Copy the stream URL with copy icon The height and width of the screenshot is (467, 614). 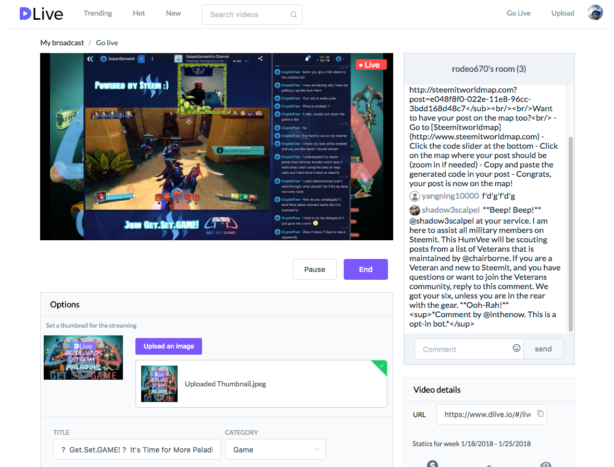(541, 413)
